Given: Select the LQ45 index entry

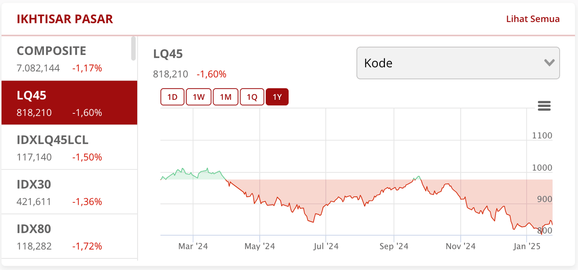Looking at the screenshot, I should click(68, 103).
